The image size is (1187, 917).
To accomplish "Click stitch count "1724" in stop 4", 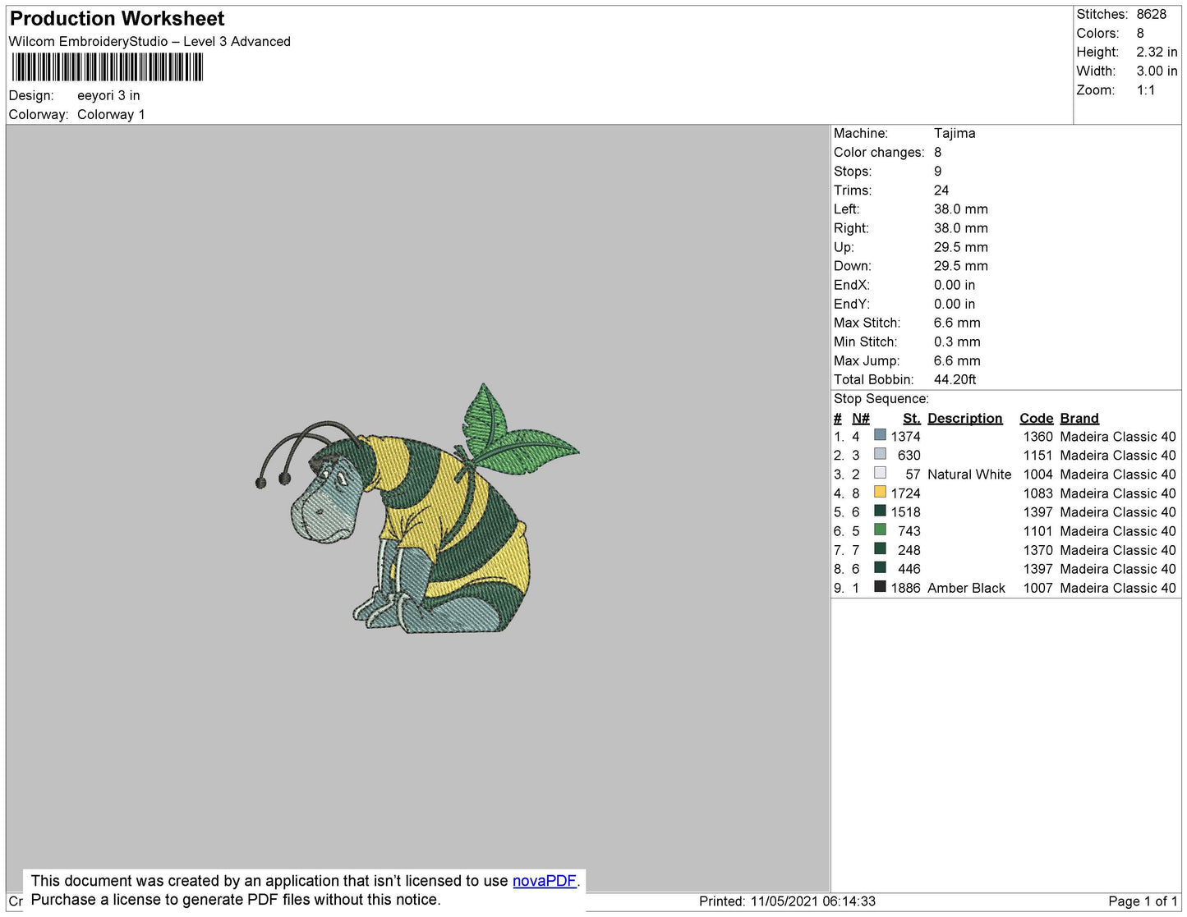I will coord(906,493).
